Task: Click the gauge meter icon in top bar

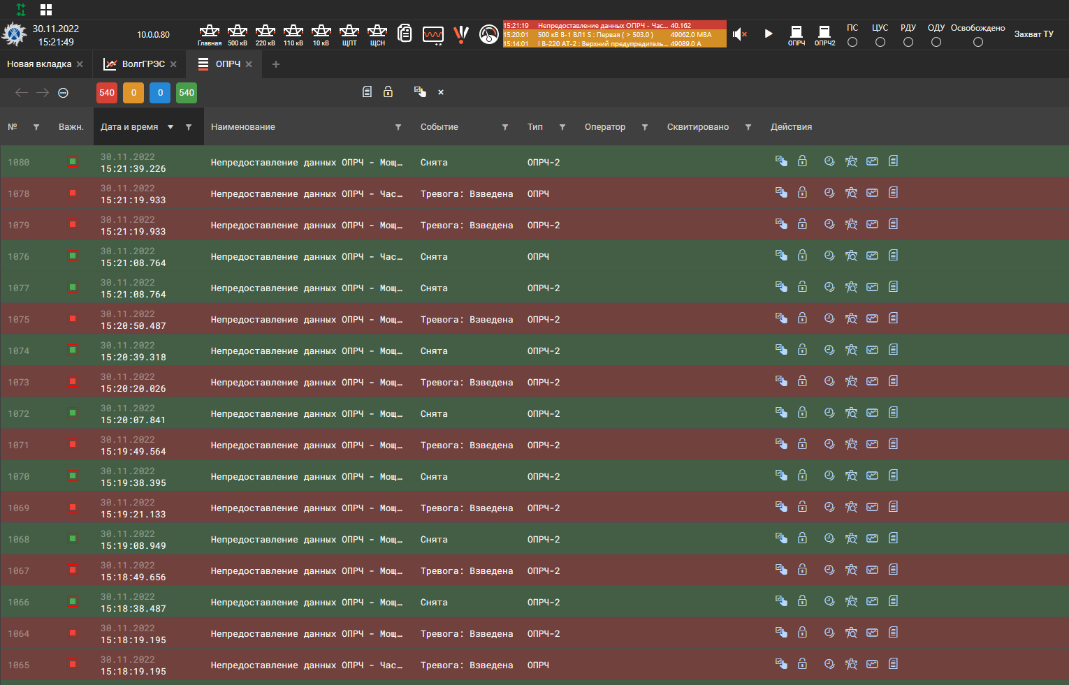Action: 489,34
